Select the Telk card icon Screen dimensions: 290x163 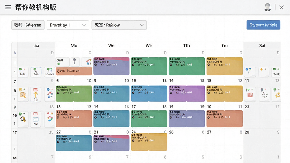click(x=276, y=72)
